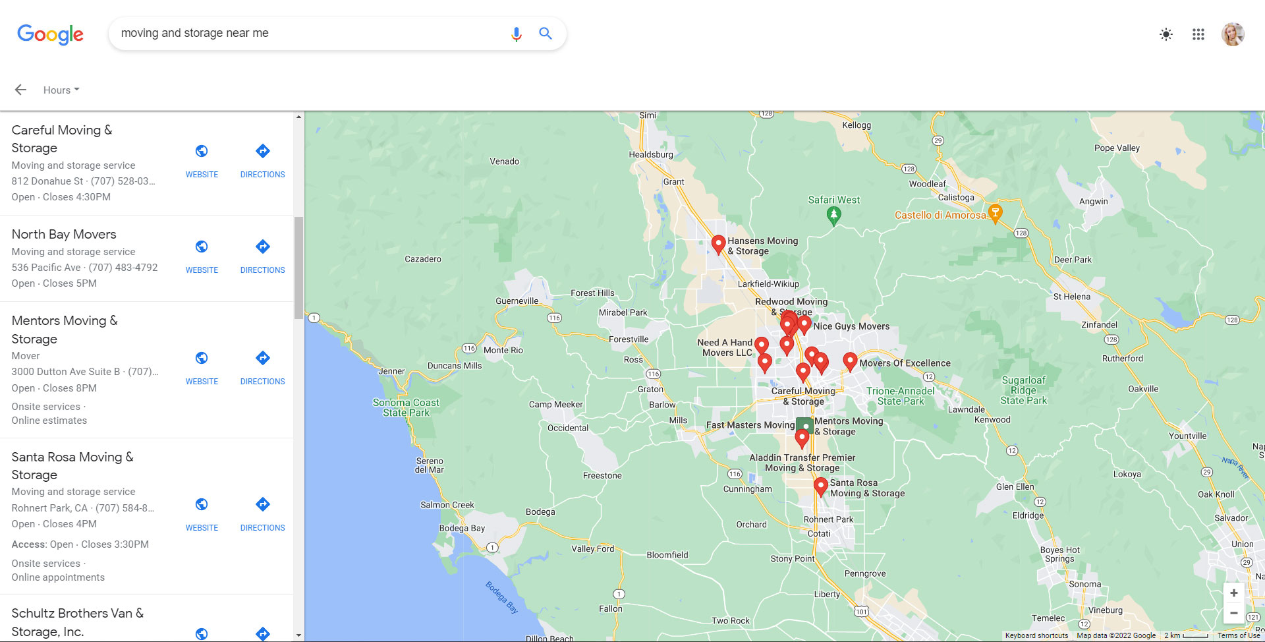Image resolution: width=1265 pixels, height=642 pixels.
Task: Click the Movers Of Excellence map pin
Action: 850,362
